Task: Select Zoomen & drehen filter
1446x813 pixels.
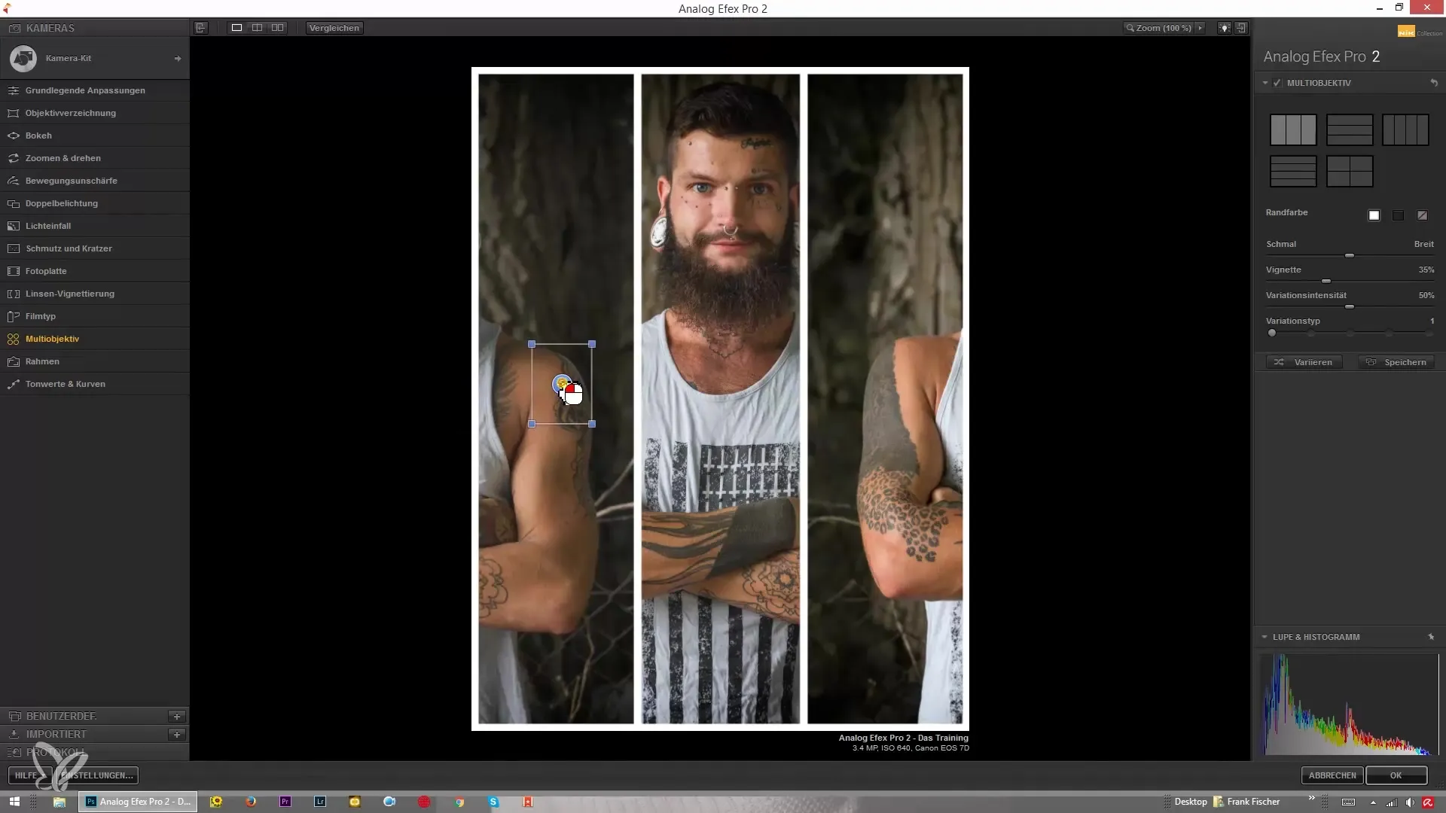Action: coord(95,158)
